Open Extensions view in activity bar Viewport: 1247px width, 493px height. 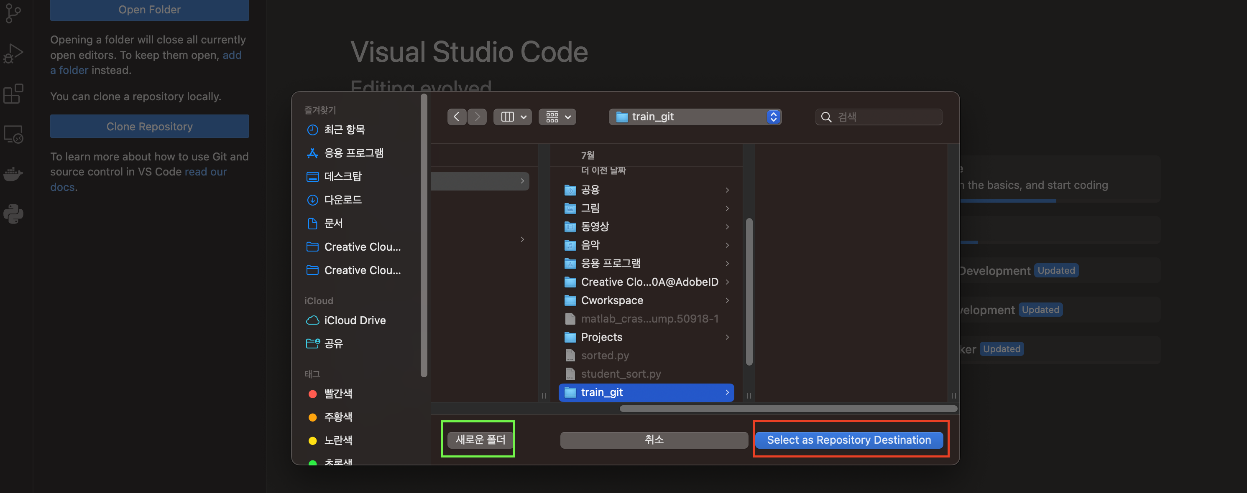pyautogui.click(x=13, y=93)
